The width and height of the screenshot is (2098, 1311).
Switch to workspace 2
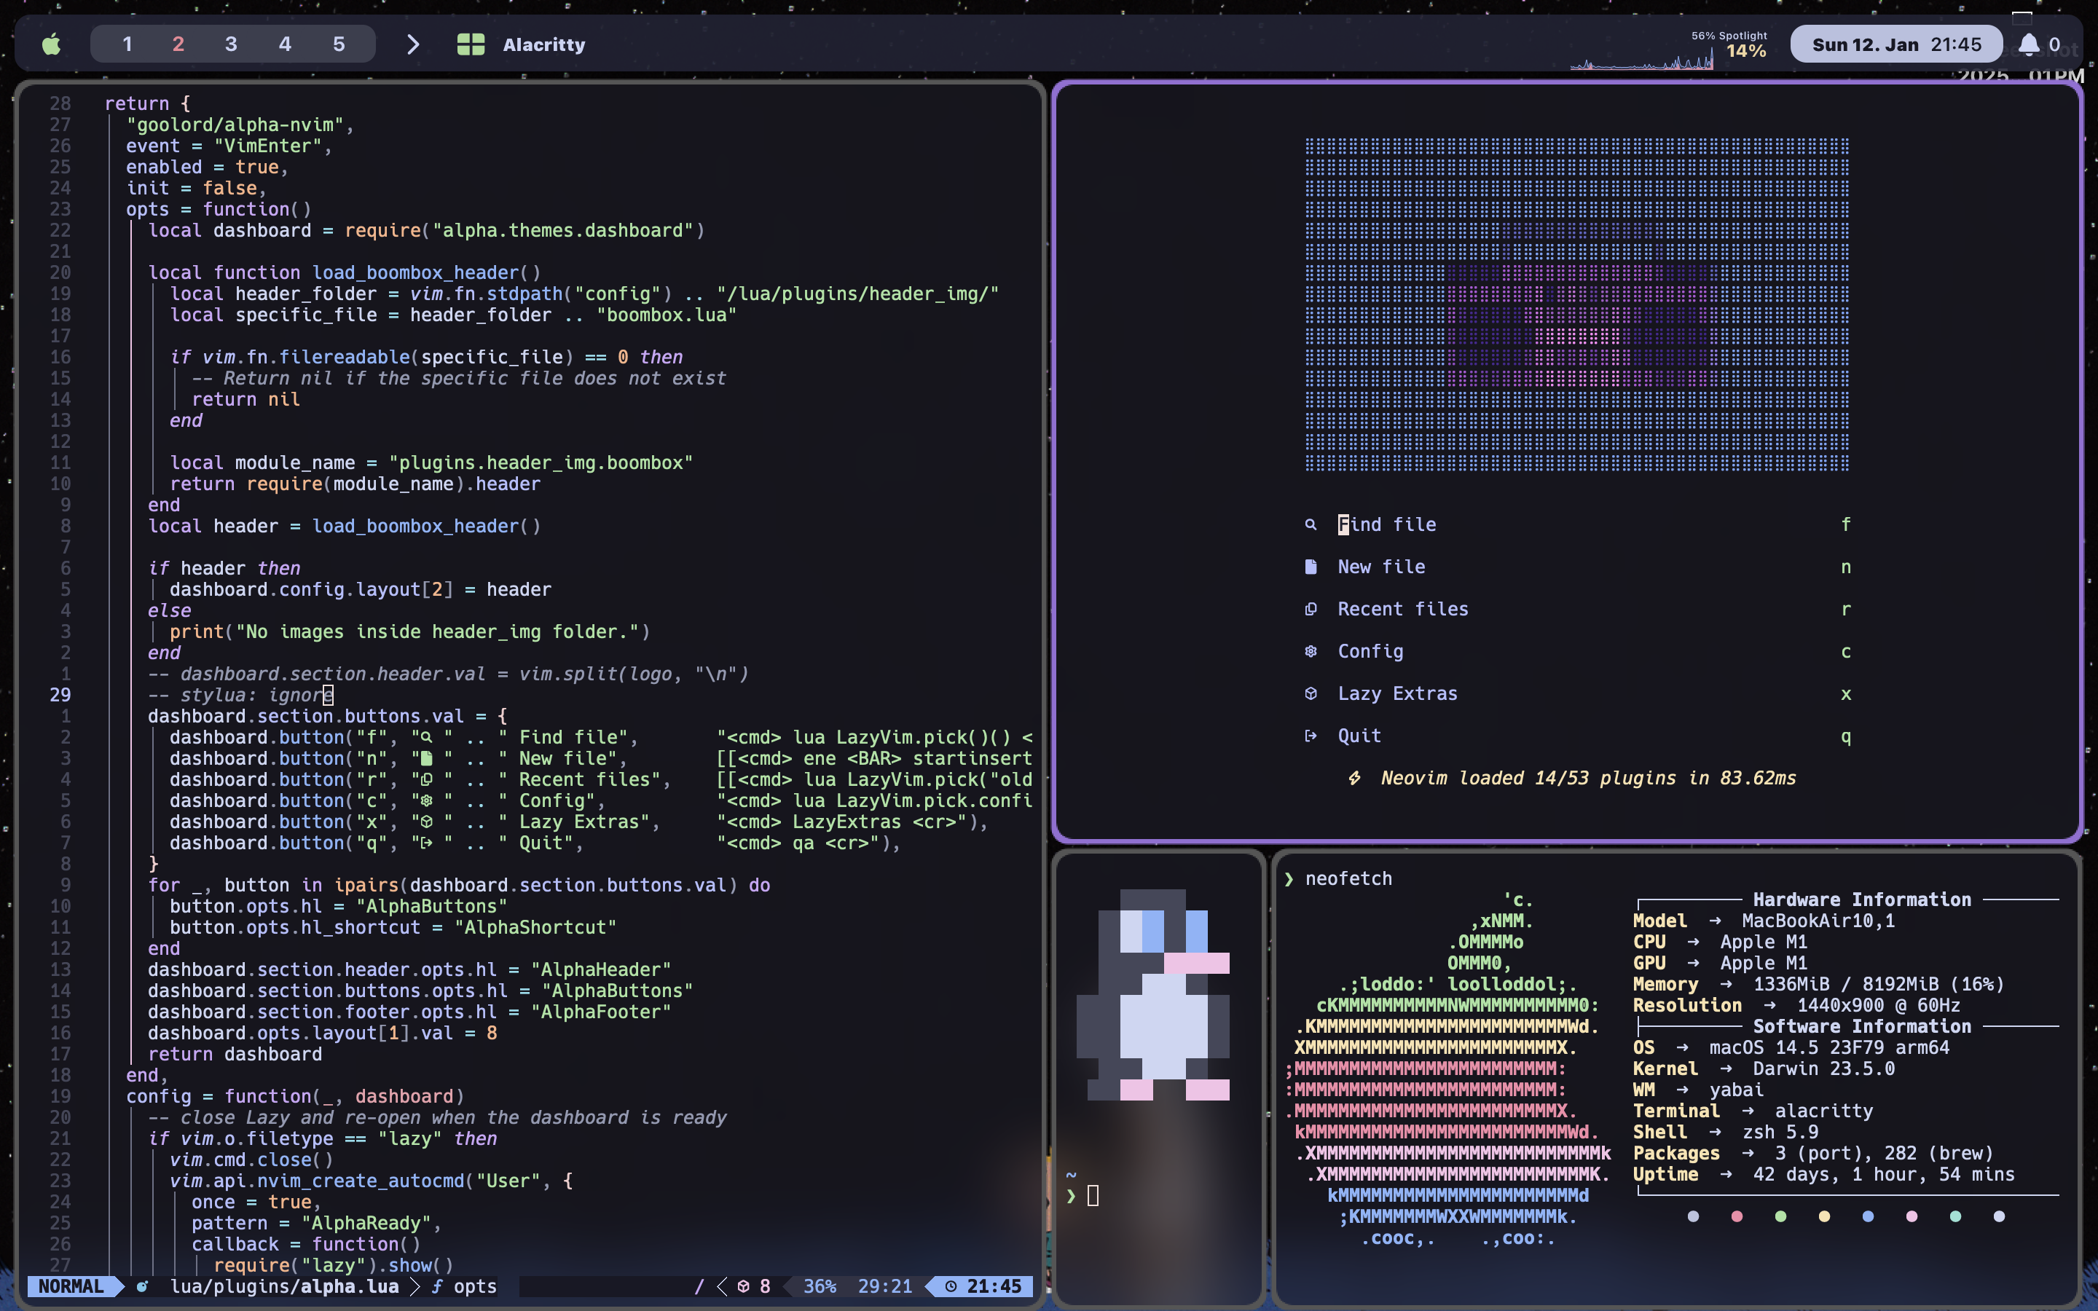coord(178,44)
